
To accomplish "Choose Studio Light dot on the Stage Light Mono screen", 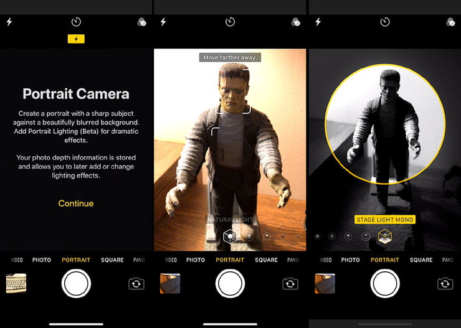I will [x=332, y=237].
